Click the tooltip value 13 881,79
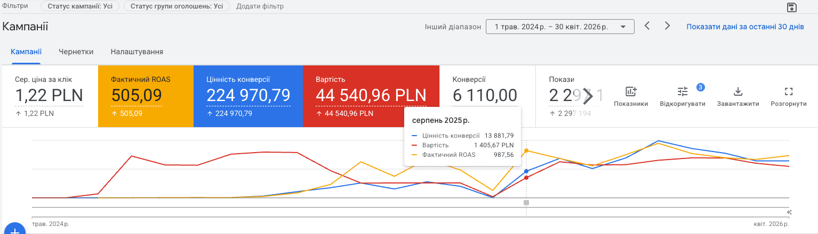818x234 pixels. coord(499,136)
